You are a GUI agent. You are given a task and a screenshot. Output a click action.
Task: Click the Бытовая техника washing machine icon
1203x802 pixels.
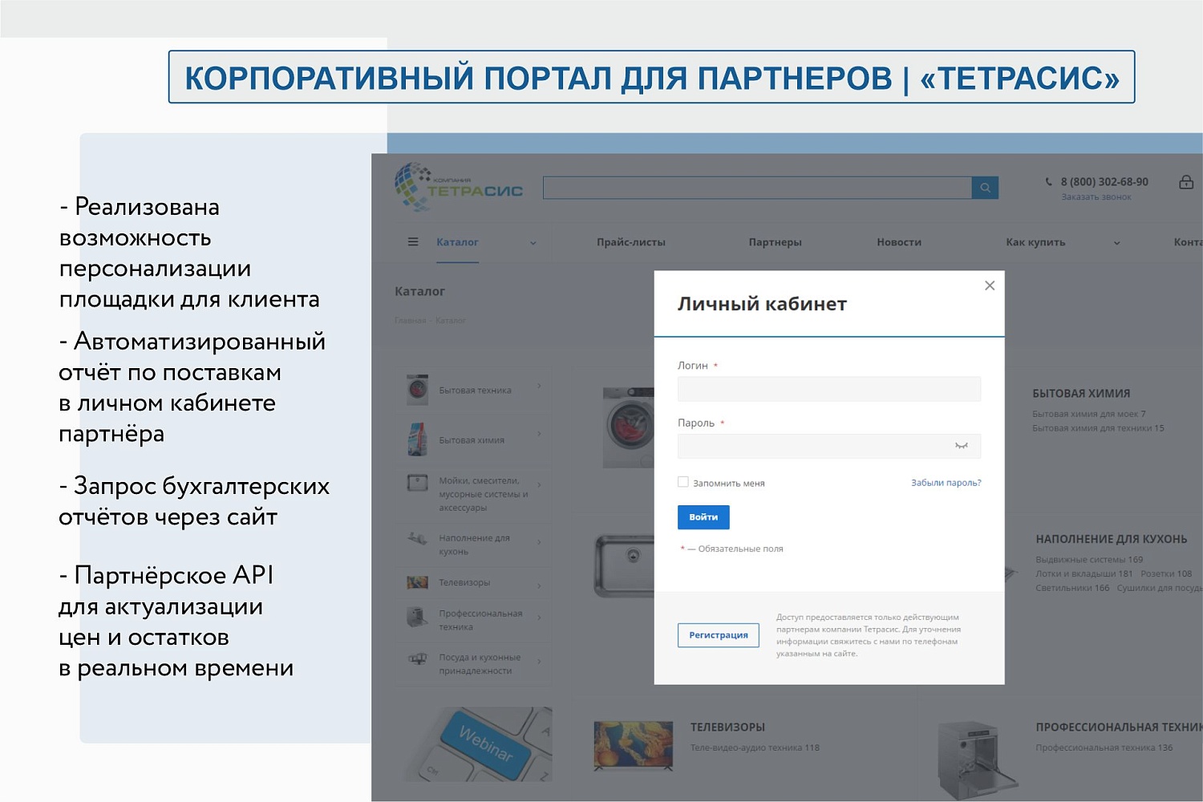[417, 390]
